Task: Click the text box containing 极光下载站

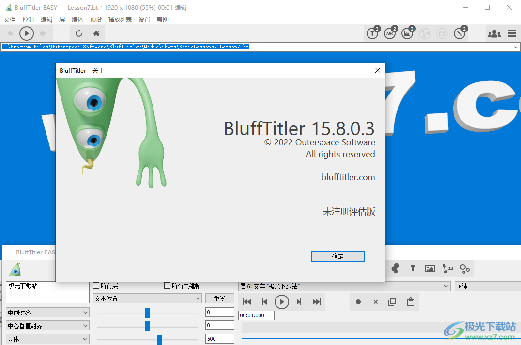Action: (x=47, y=292)
